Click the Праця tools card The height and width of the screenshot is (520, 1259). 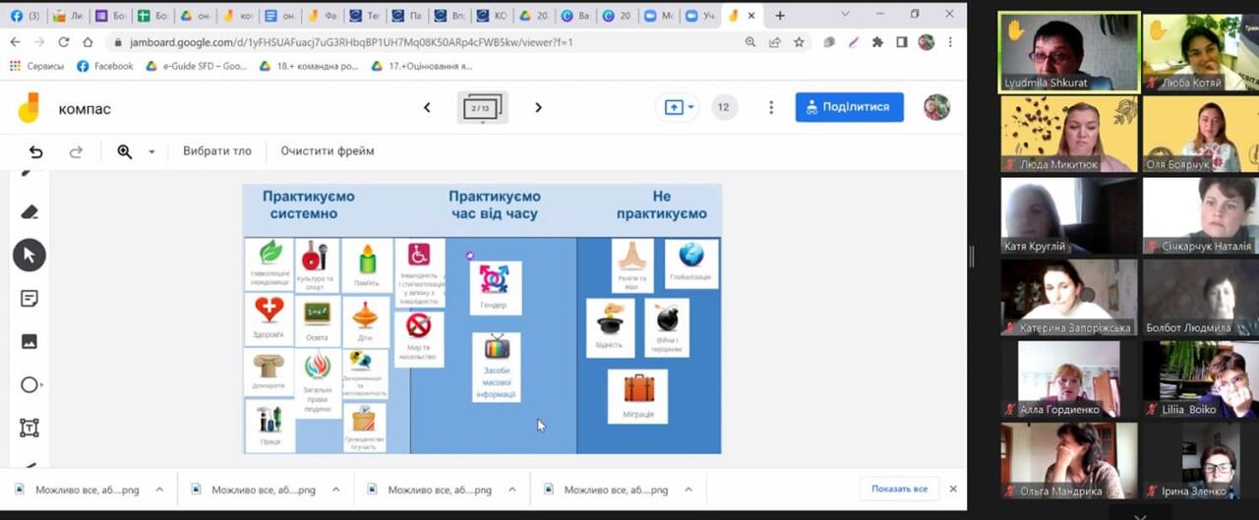(270, 425)
